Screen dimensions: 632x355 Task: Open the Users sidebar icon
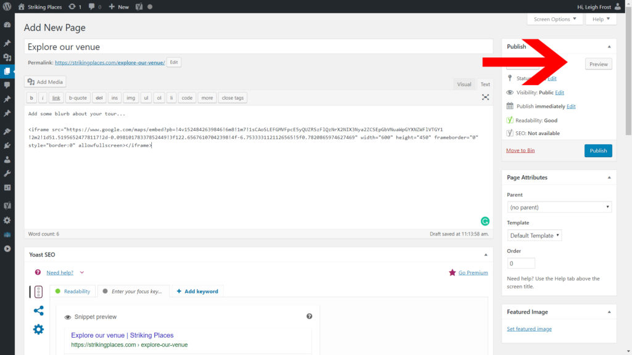(x=7, y=160)
